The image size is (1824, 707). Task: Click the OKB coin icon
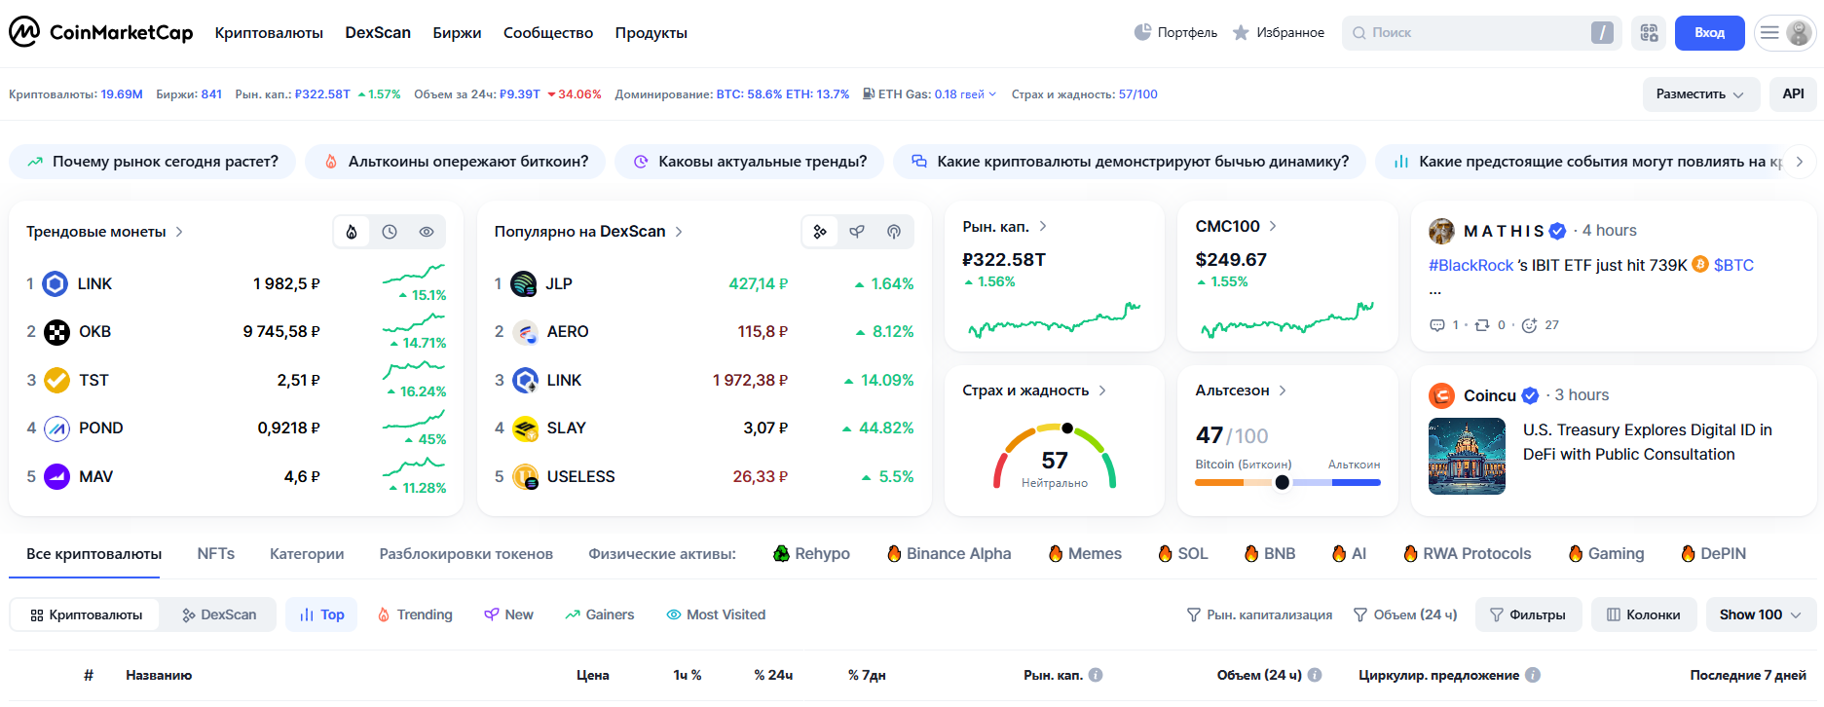57,332
